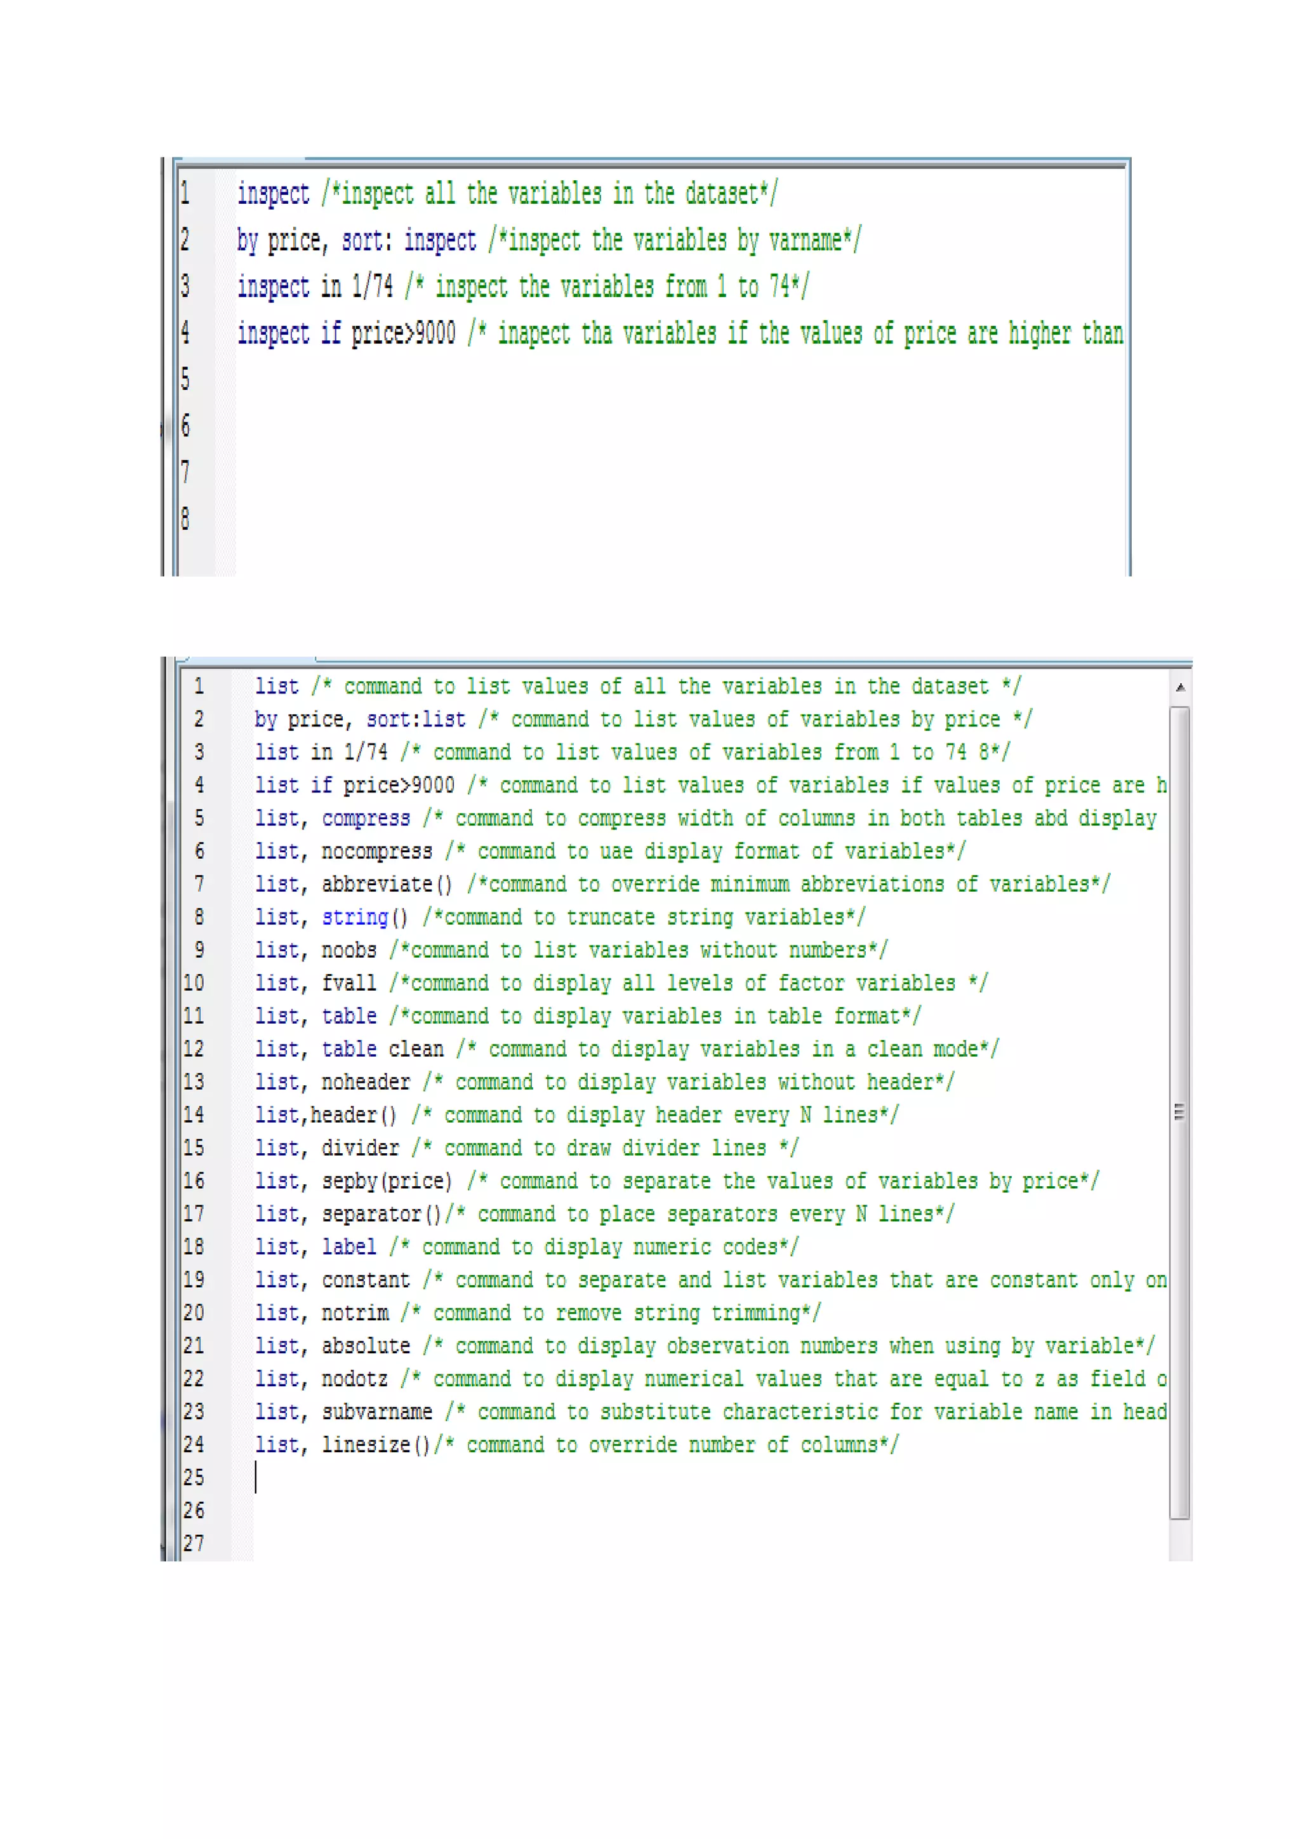Click 'by price, sort: inspect' line

click(549, 240)
